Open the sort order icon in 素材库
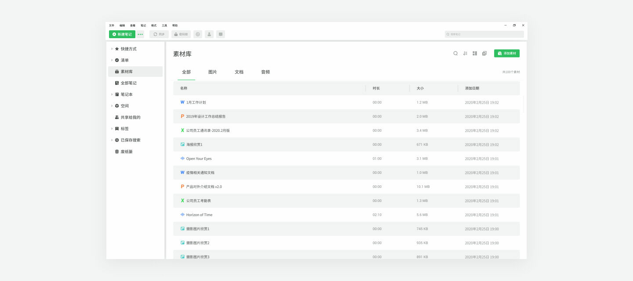This screenshot has height=281, width=633. click(x=465, y=53)
